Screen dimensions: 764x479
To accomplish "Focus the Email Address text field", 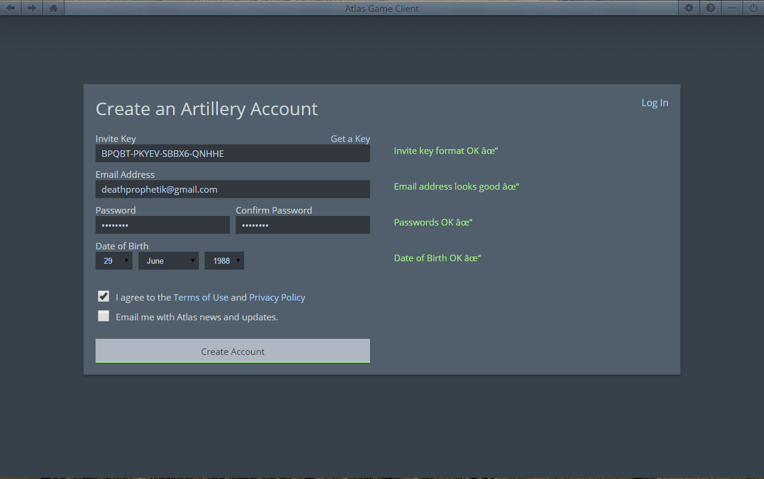I will [x=233, y=189].
